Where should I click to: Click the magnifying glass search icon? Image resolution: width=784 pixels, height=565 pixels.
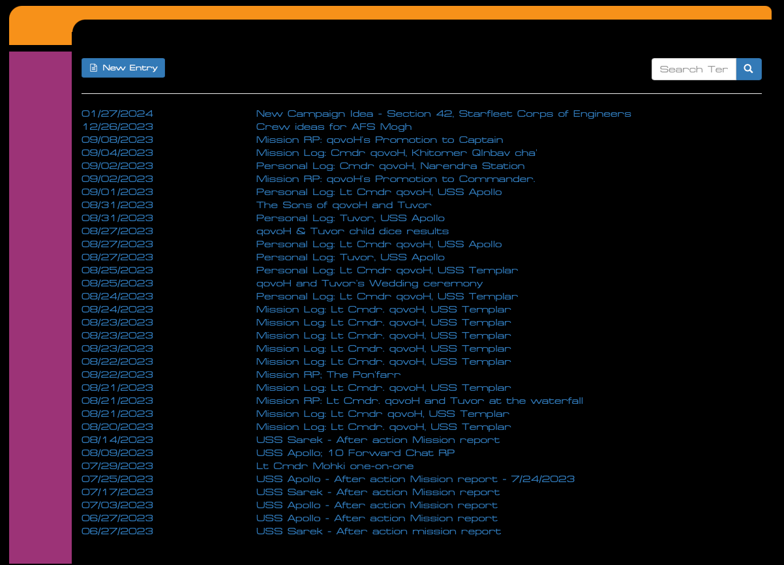tap(748, 69)
